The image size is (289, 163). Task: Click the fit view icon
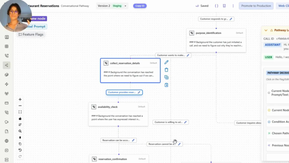(20, 112)
